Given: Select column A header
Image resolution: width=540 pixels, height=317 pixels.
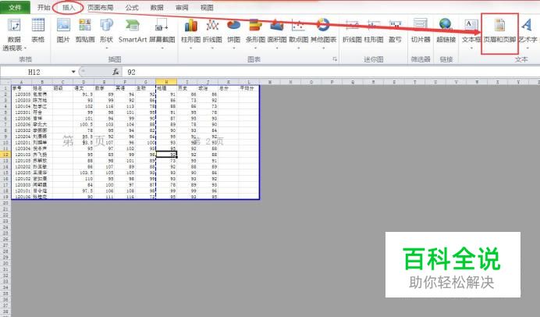Looking at the screenshot, I should point(21,82).
